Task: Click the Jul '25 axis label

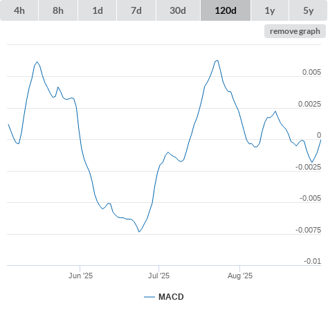Action: pyautogui.click(x=158, y=276)
